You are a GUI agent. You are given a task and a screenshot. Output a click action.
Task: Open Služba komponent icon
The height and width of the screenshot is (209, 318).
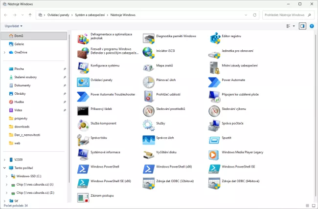pyautogui.click(x=83, y=125)
